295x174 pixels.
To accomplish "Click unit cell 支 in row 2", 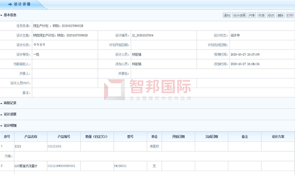I will click(154, 166).
